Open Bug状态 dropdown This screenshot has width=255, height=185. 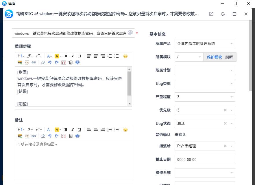click(205, 124)
